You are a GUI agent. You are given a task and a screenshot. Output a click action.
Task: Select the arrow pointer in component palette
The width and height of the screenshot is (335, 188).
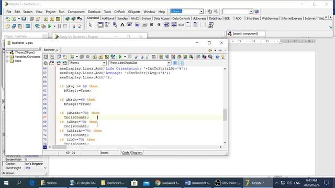90,25
